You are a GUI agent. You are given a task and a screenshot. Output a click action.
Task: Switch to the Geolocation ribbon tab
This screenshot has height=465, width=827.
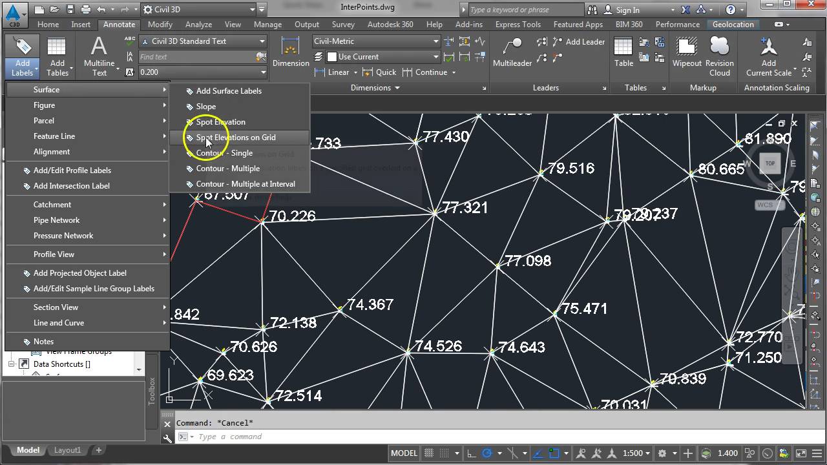pos(733,25)
